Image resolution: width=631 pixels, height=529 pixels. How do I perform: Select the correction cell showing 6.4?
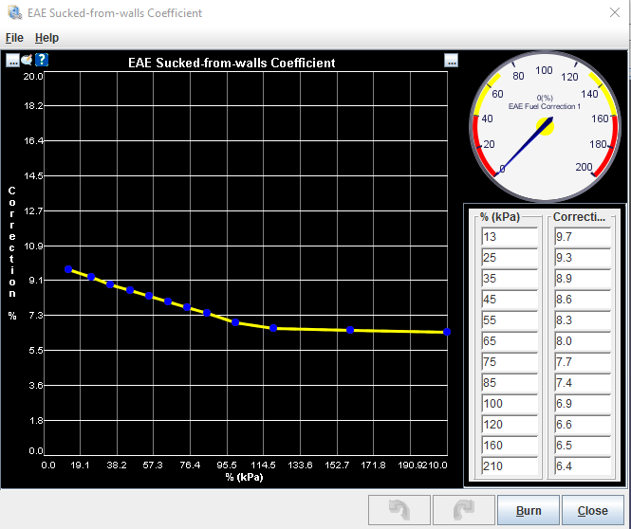click(583, 466)
